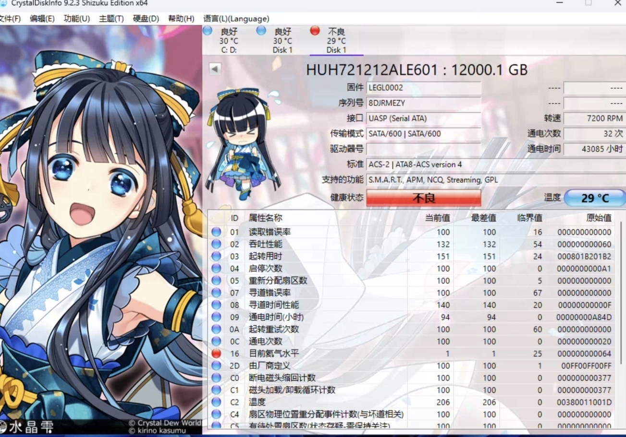The width and height of the screenshot is (626, 437).
Task: Open the 功能(U) menu
Action: point(77,19)
